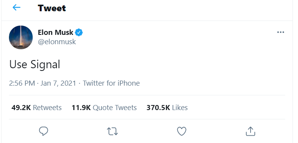Open the Elon Musk display name profile
This screenshot has width=298, height=143.
(x=56, y=33)
